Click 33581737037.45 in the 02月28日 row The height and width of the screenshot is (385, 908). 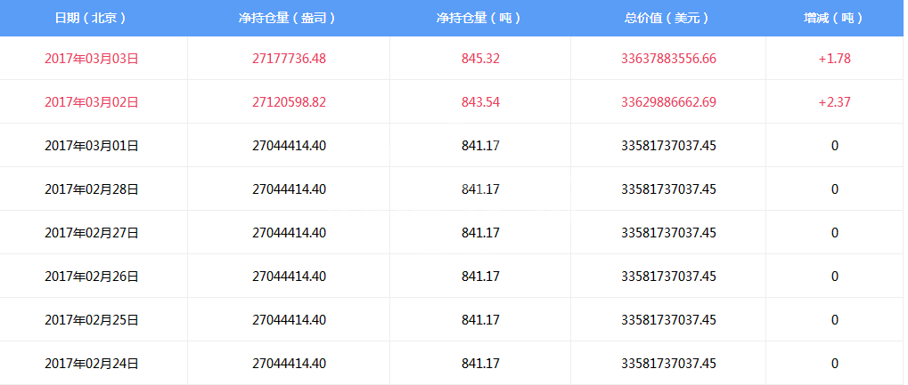[x=669, y=189]
